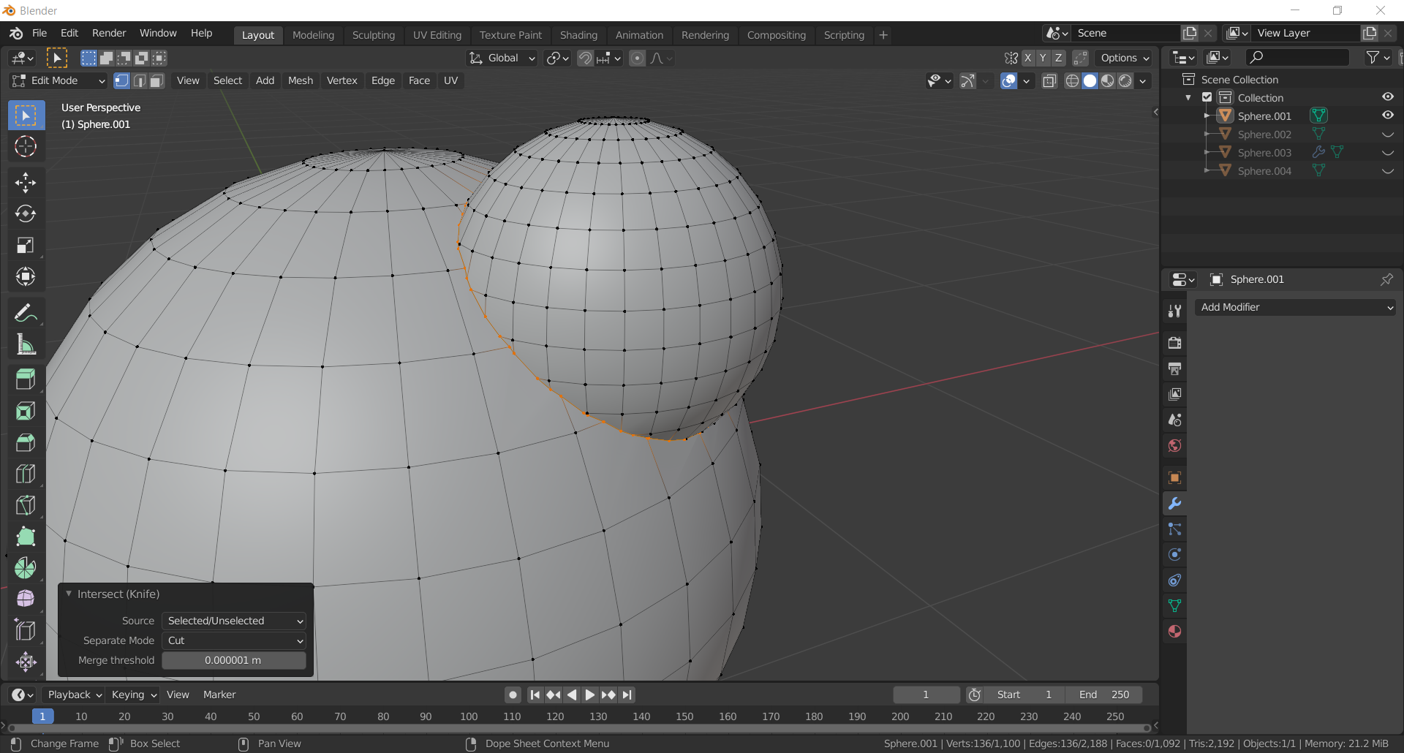Image resolution: width=1404 pixels, height=753 pixels.
Task: Open World properties tab
Action: 1175,445
